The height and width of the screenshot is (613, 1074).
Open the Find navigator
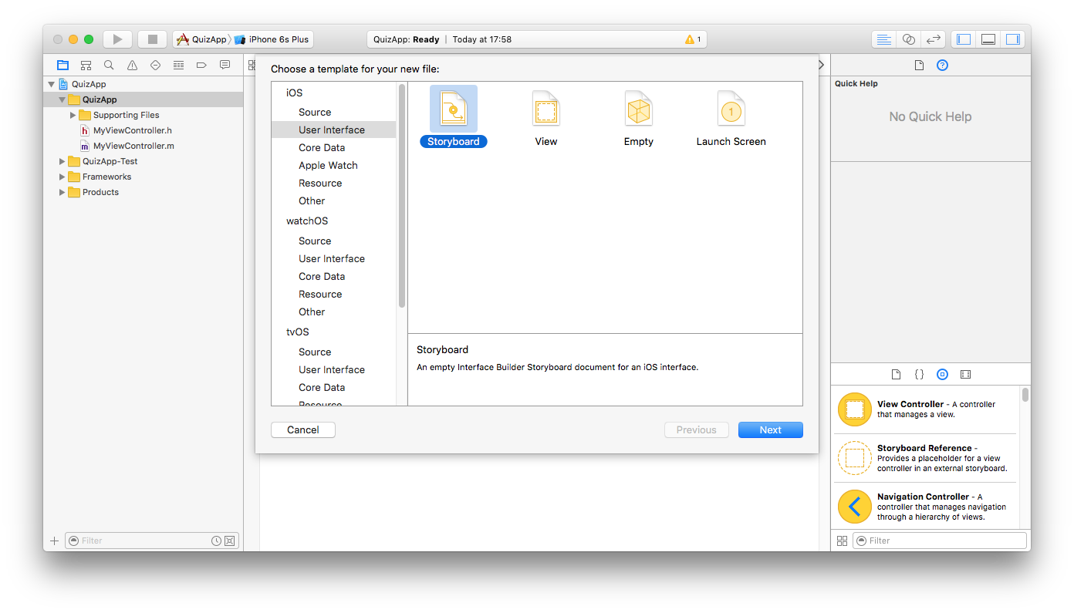109,66
